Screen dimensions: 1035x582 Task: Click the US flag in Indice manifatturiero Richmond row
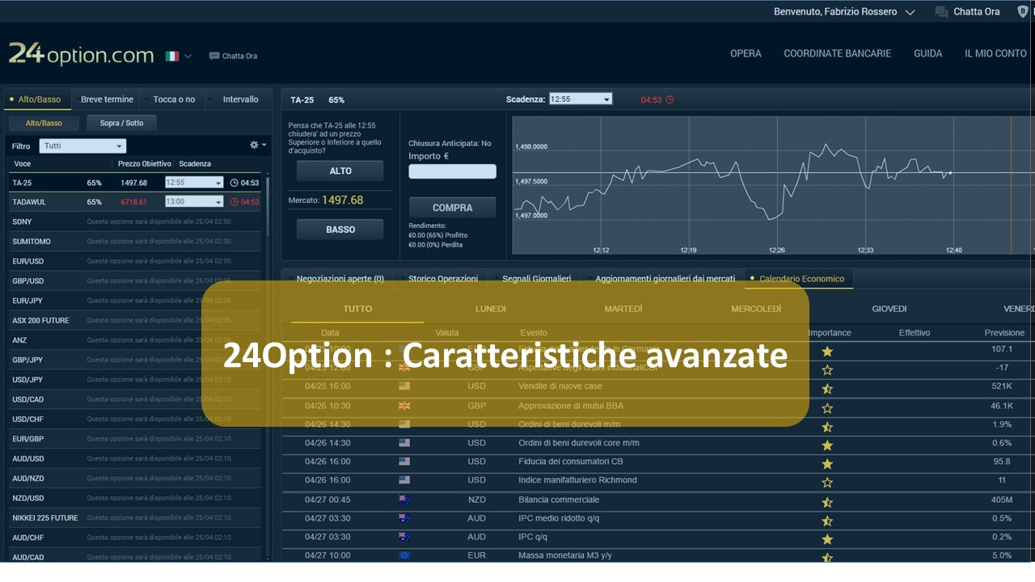pos(404,480)
